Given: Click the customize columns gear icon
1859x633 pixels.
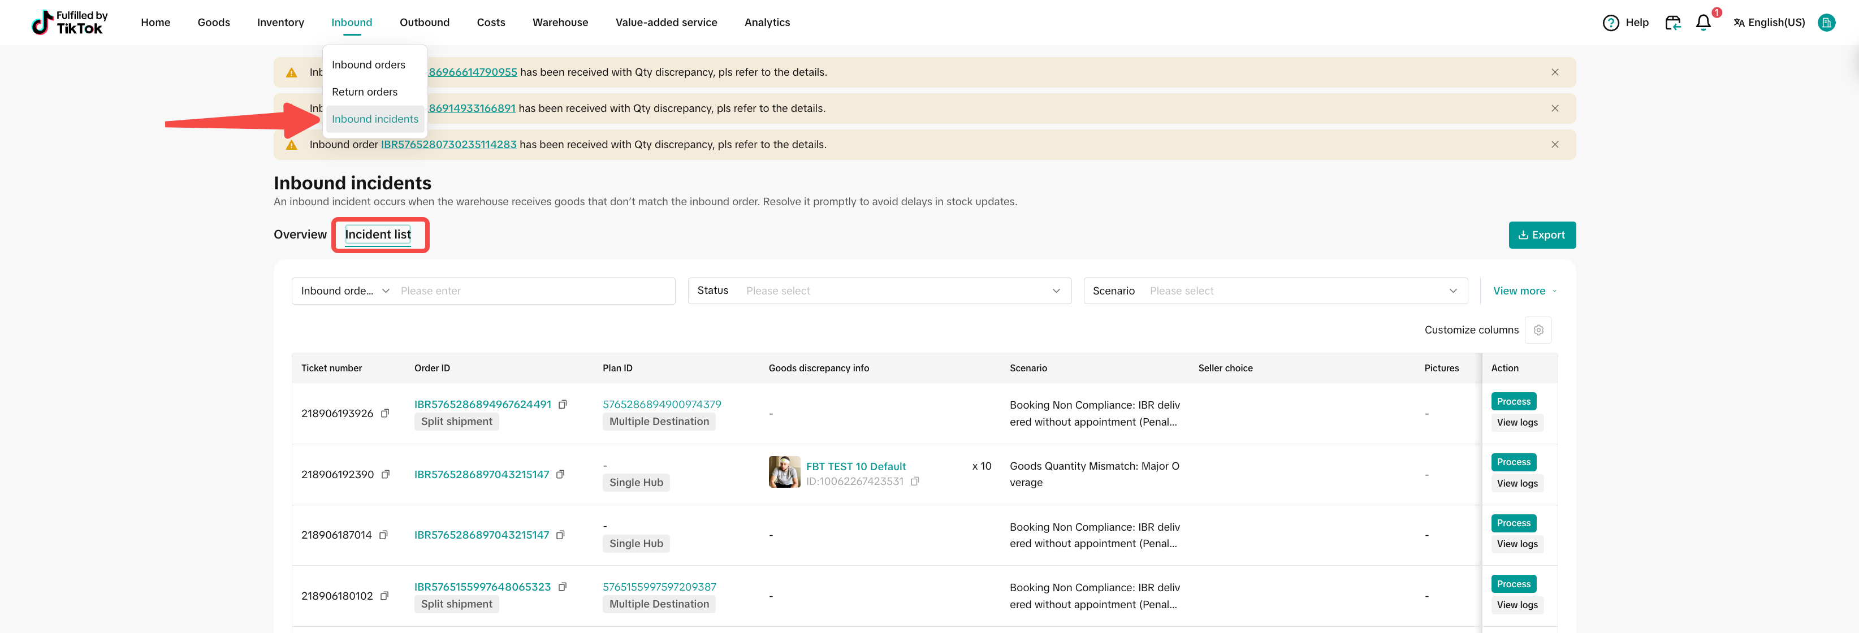Looking at the screenshot, I should pos(1538,330).
